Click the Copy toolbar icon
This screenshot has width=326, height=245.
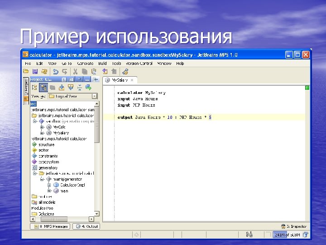(84, 72)
